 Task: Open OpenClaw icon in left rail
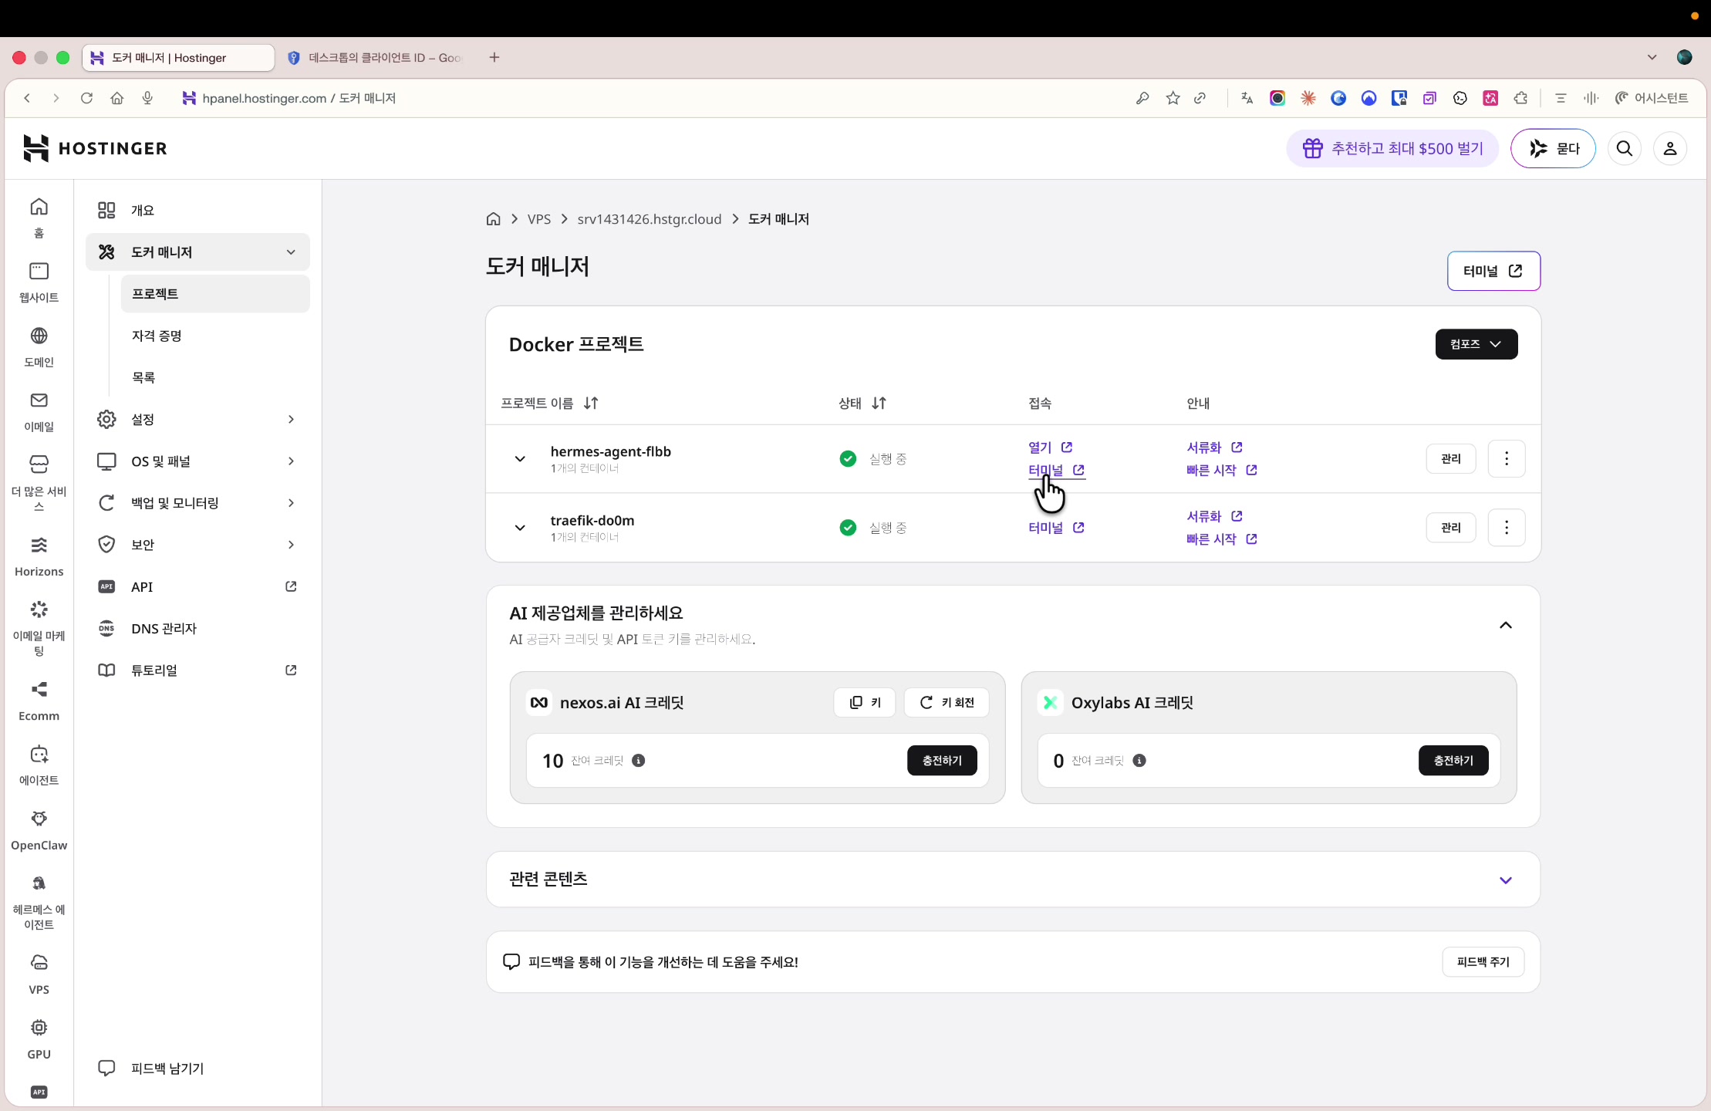coord(39,818)
